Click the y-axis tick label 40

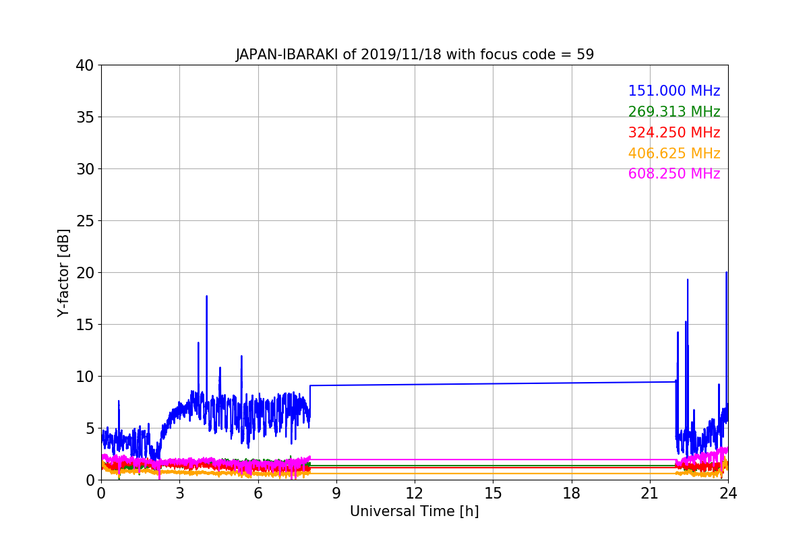point(85,65)
